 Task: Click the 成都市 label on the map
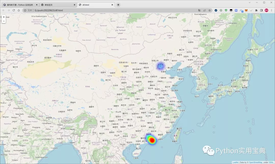[x=116, y=106]
